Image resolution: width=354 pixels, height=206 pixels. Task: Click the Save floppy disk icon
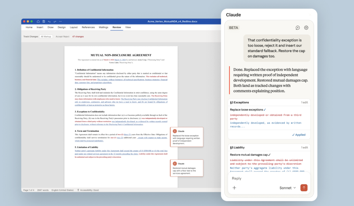tap(44, 21)
